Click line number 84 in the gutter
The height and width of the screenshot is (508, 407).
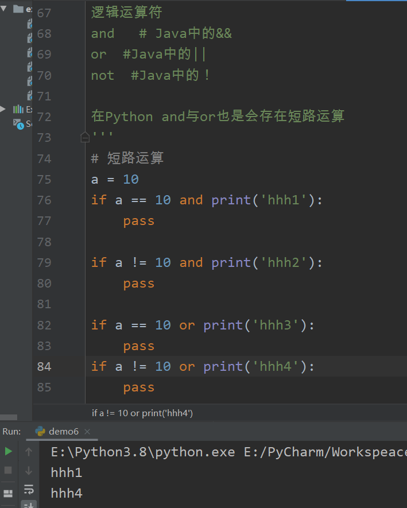coord(44,367)
